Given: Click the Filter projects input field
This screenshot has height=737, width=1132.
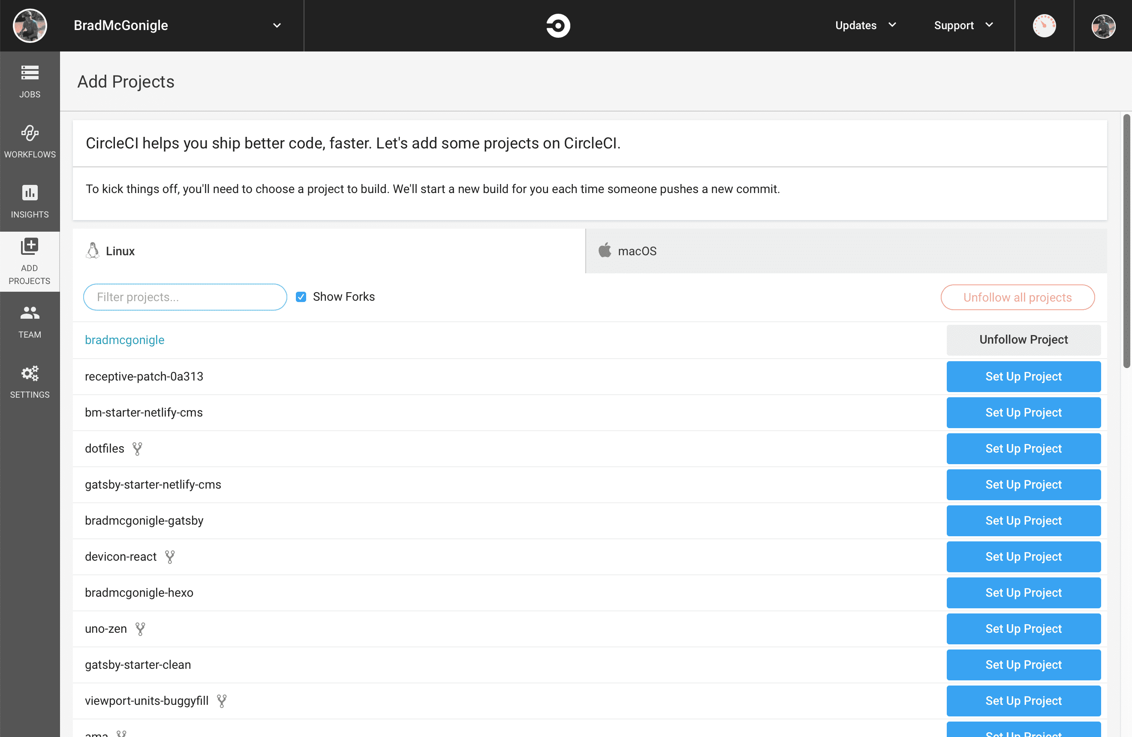Looking at the screenshot, I should [x=186, y=296].
